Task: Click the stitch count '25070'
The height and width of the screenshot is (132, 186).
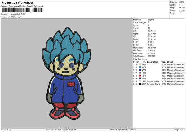Action: (x=181, y=2)
